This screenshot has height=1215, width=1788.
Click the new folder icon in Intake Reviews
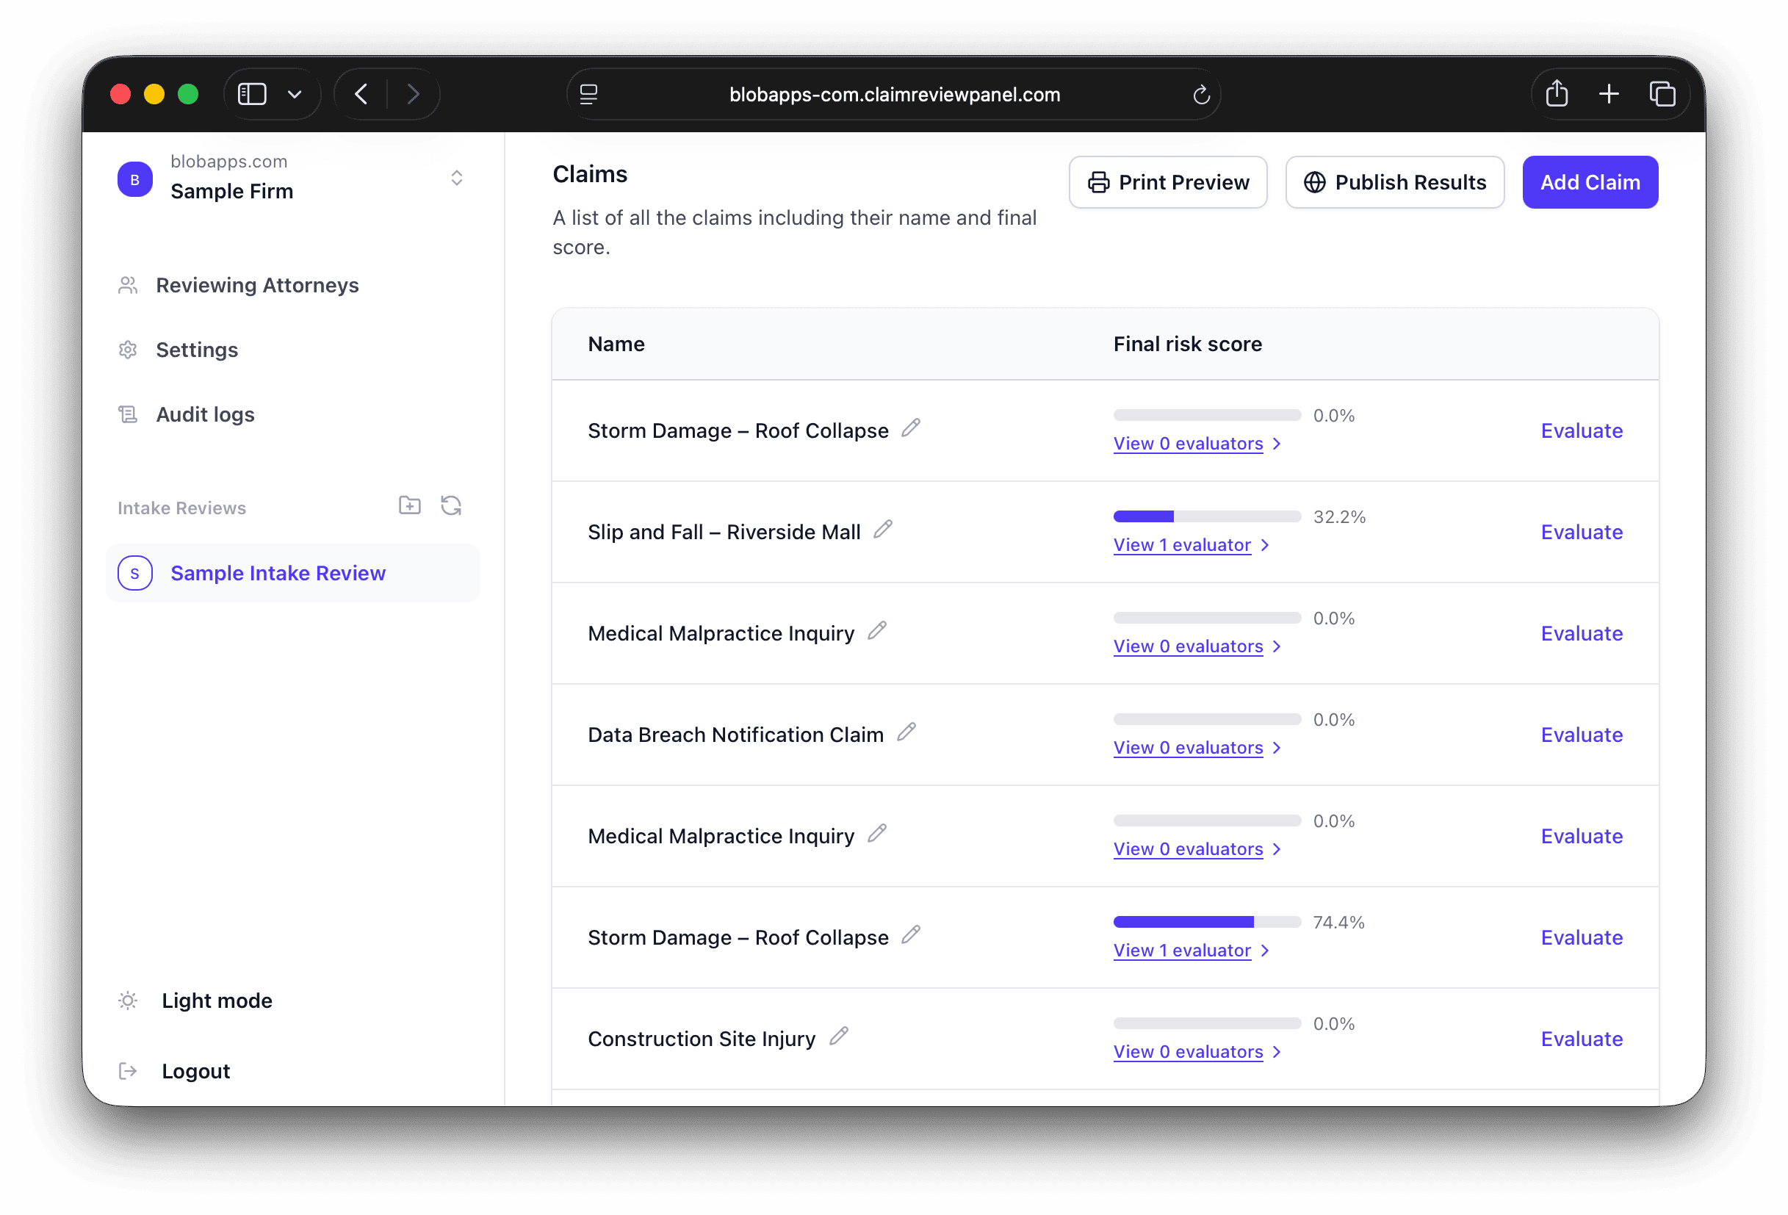pyautogui.click(x=409, y=505)
